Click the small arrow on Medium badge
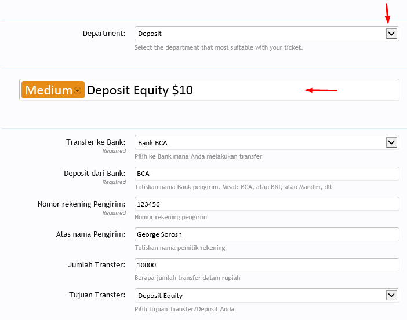This screenshot has width=407, height=320. 78,91
